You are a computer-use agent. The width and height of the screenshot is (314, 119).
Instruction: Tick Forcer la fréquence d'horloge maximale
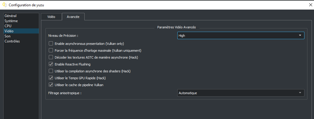click(51, 51)
